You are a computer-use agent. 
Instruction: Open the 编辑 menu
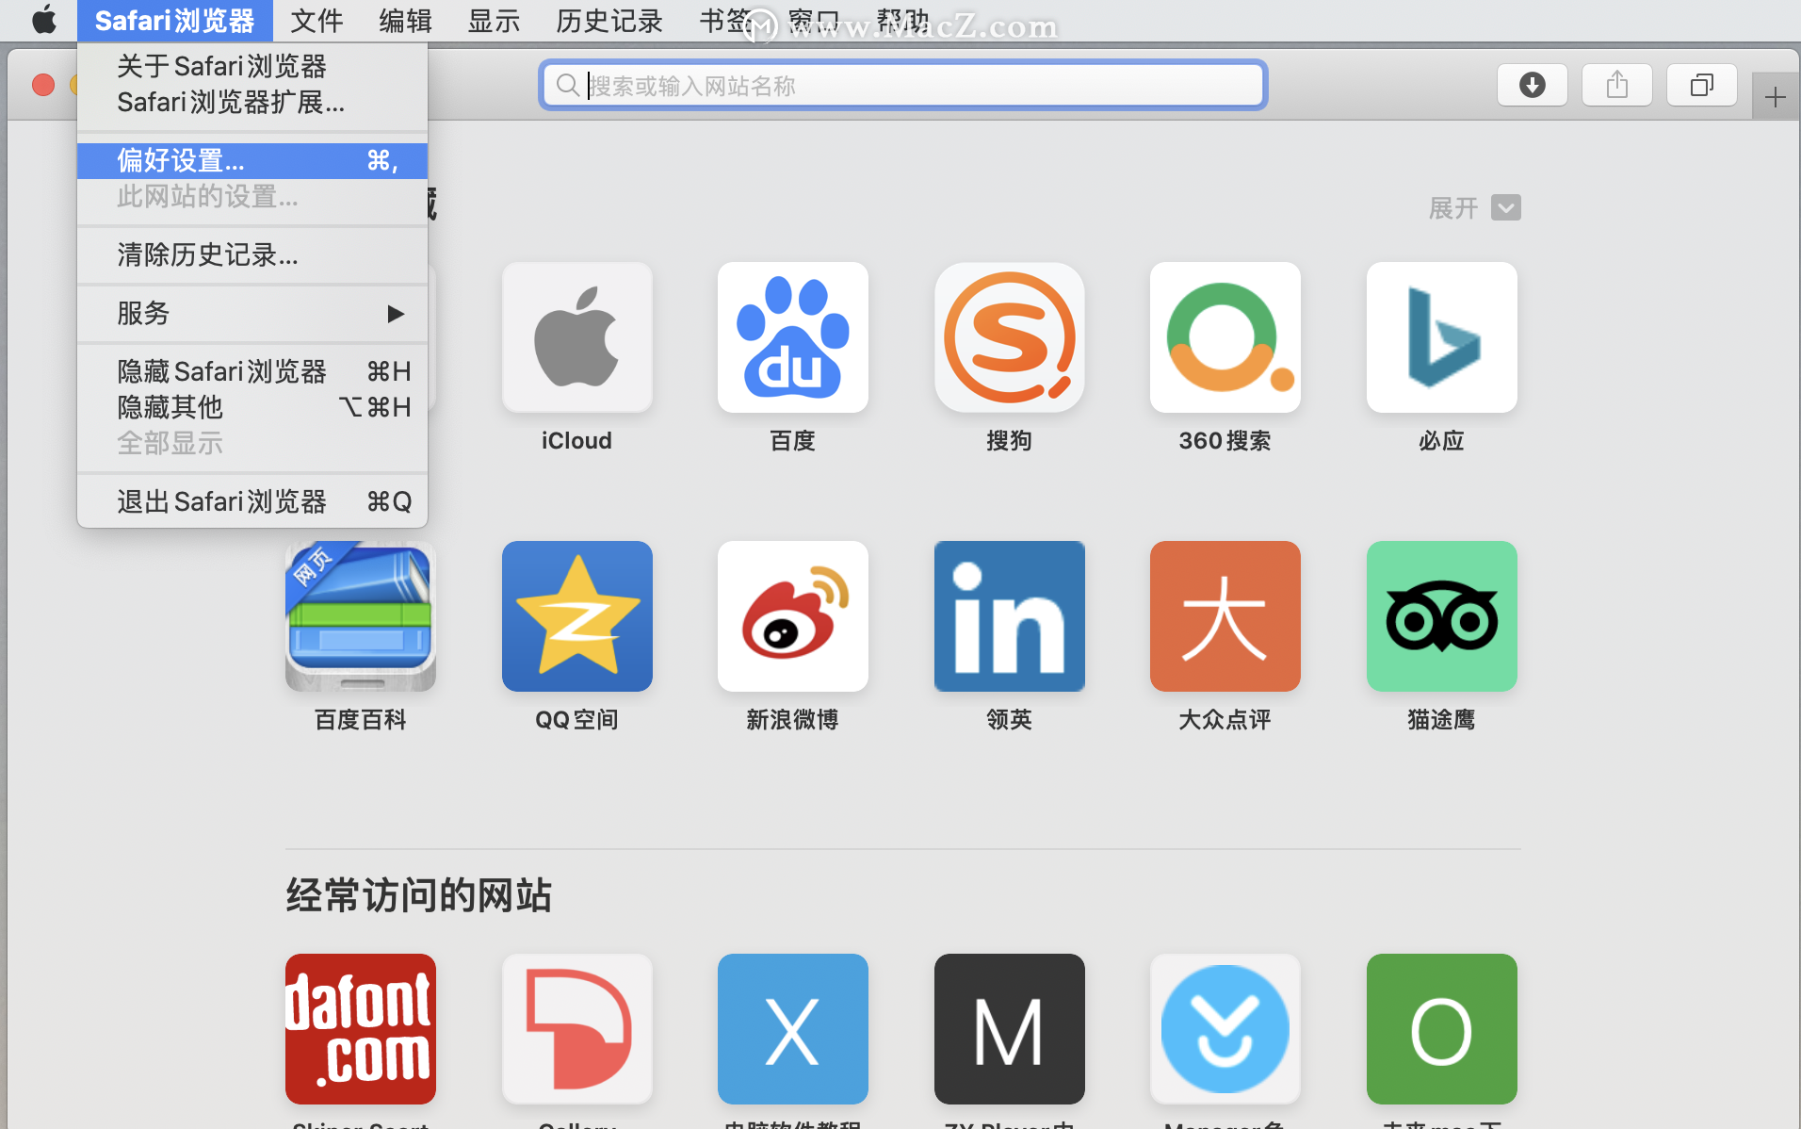pyautogui.click(x=405, y=20)
